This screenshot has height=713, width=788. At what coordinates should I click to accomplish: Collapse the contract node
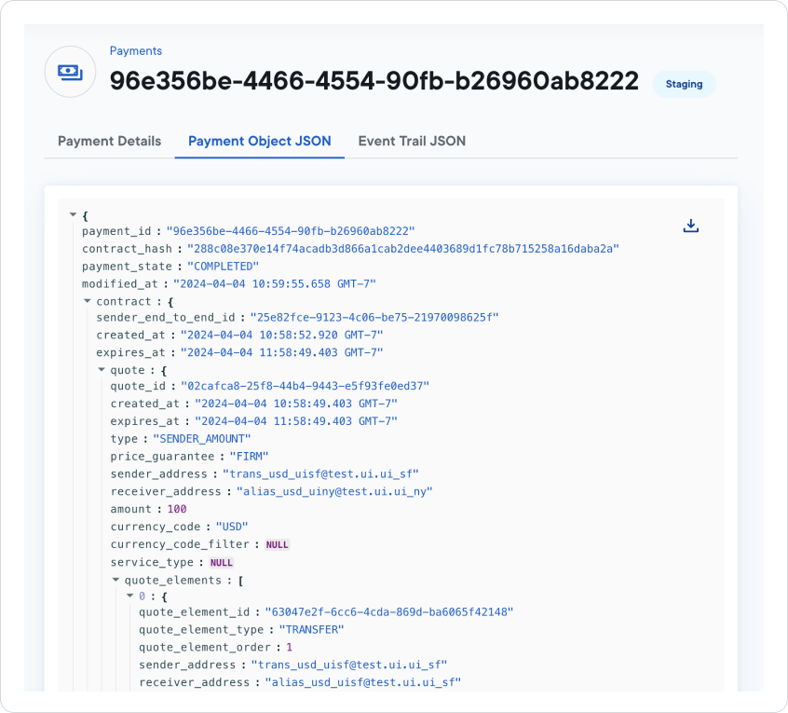point(86,301)
